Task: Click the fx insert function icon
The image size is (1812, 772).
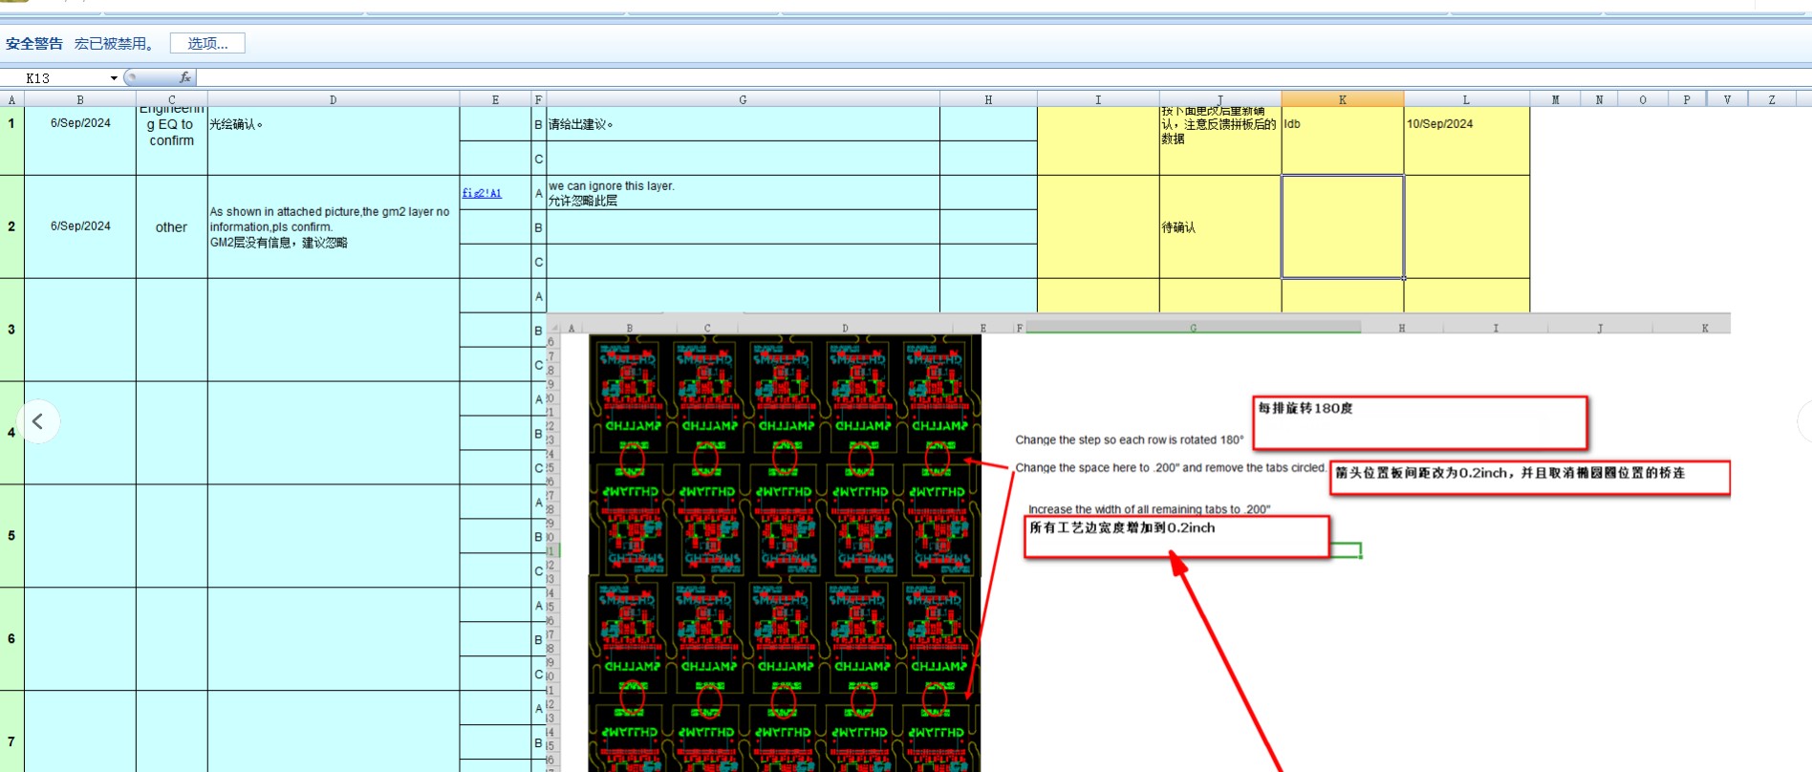Action: click(x=184, y=78)
